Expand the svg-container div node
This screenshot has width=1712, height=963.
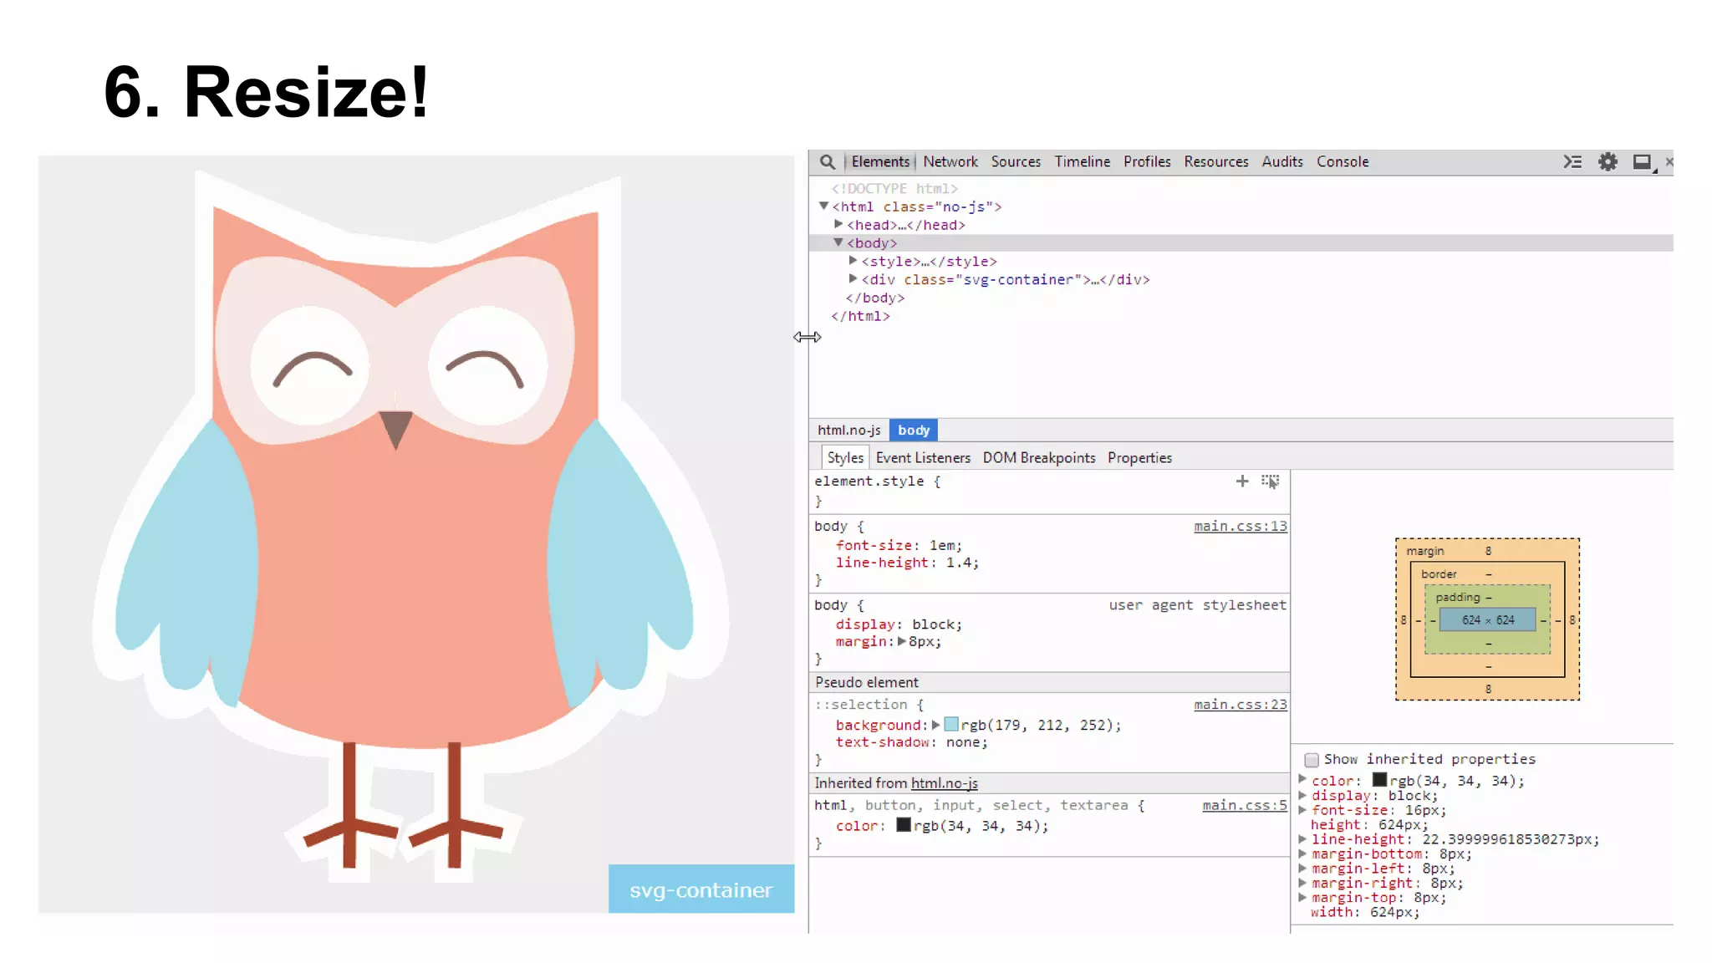point(853,279)
